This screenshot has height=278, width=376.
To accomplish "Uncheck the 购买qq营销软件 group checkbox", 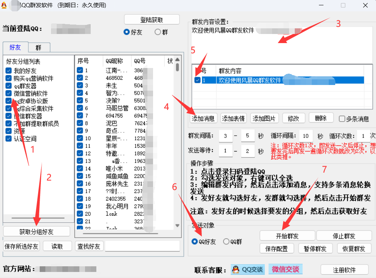I will (9, 78).
